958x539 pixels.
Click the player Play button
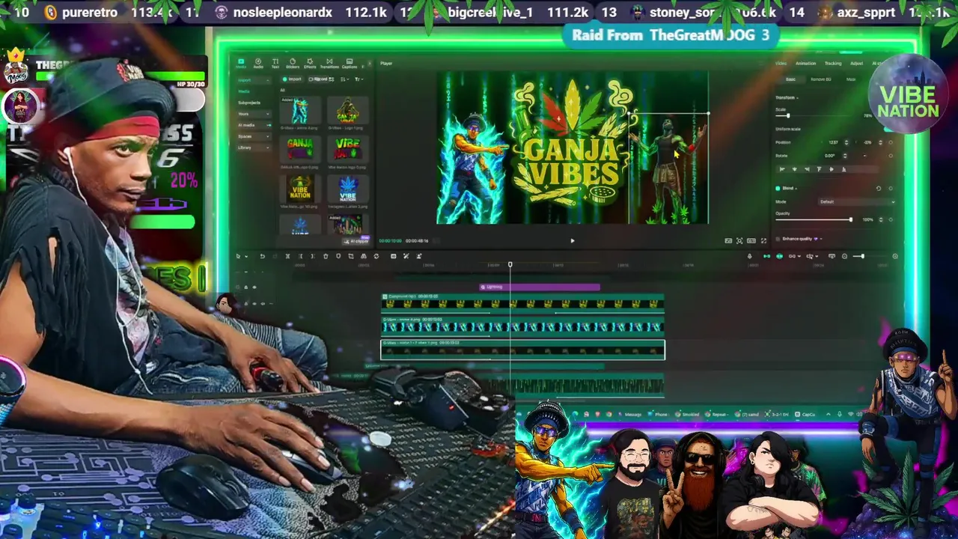[573, 241]
